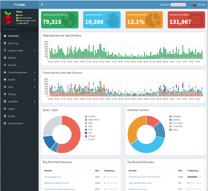Viewport: 208px width, 191px height.
Task: Open the Query Log page
Action: click(x=13, y=43)
